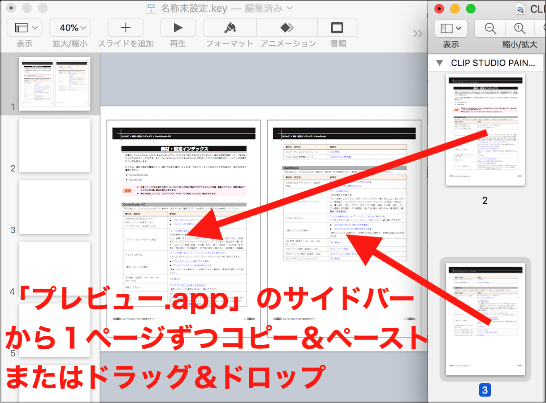The width and height of the screenshot is (546, 403).
Task: Collapse the CLIP STUDIO PAIN... disclosure triangle
Action: pyautogui.click(x=440, y=63)
